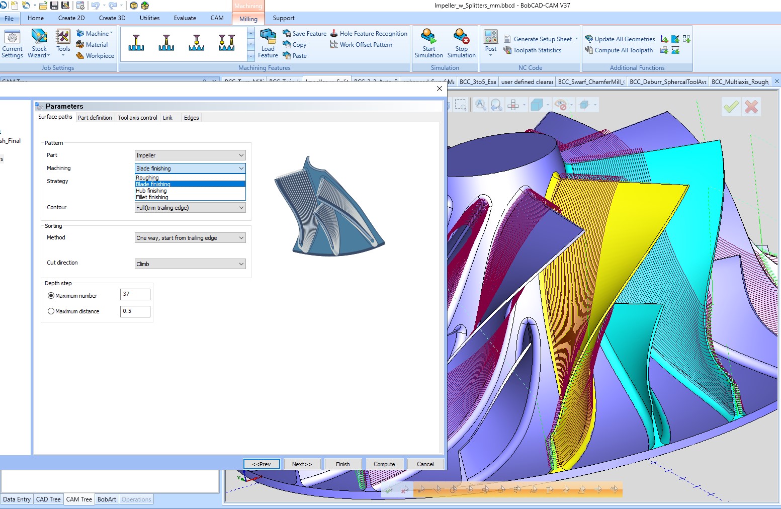Click the Maximum distance value field
Image resolution: width=781 pixels, height=509 pixels.
[135, 311]
